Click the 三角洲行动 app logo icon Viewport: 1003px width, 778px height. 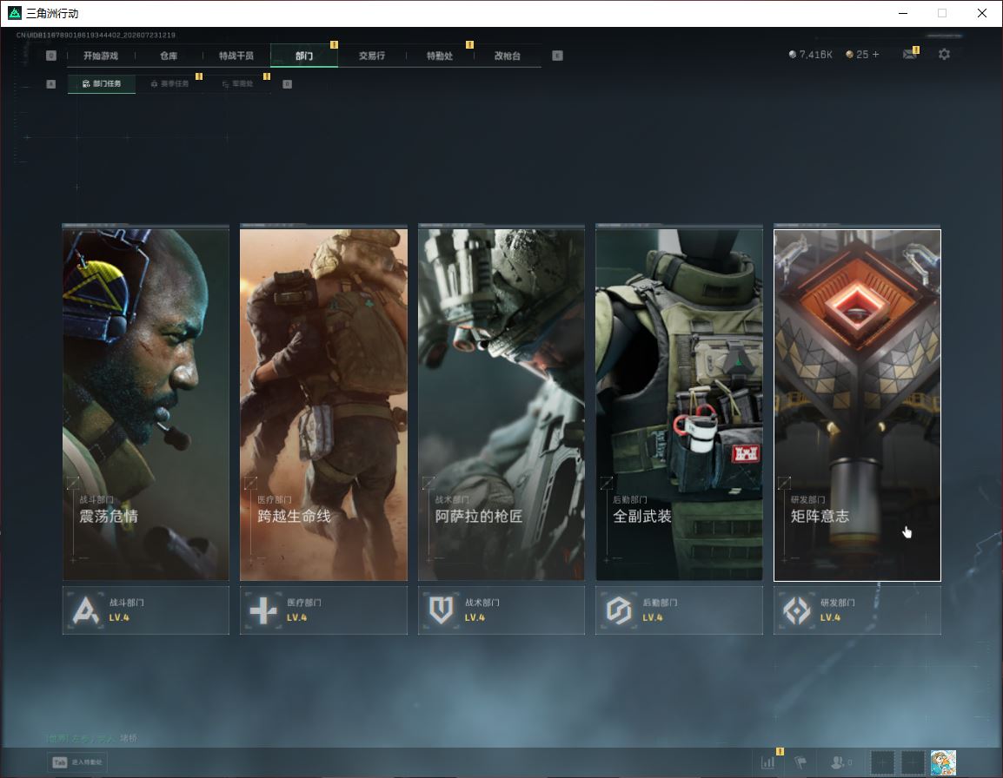pyautogui.click(x=14, y=13)
